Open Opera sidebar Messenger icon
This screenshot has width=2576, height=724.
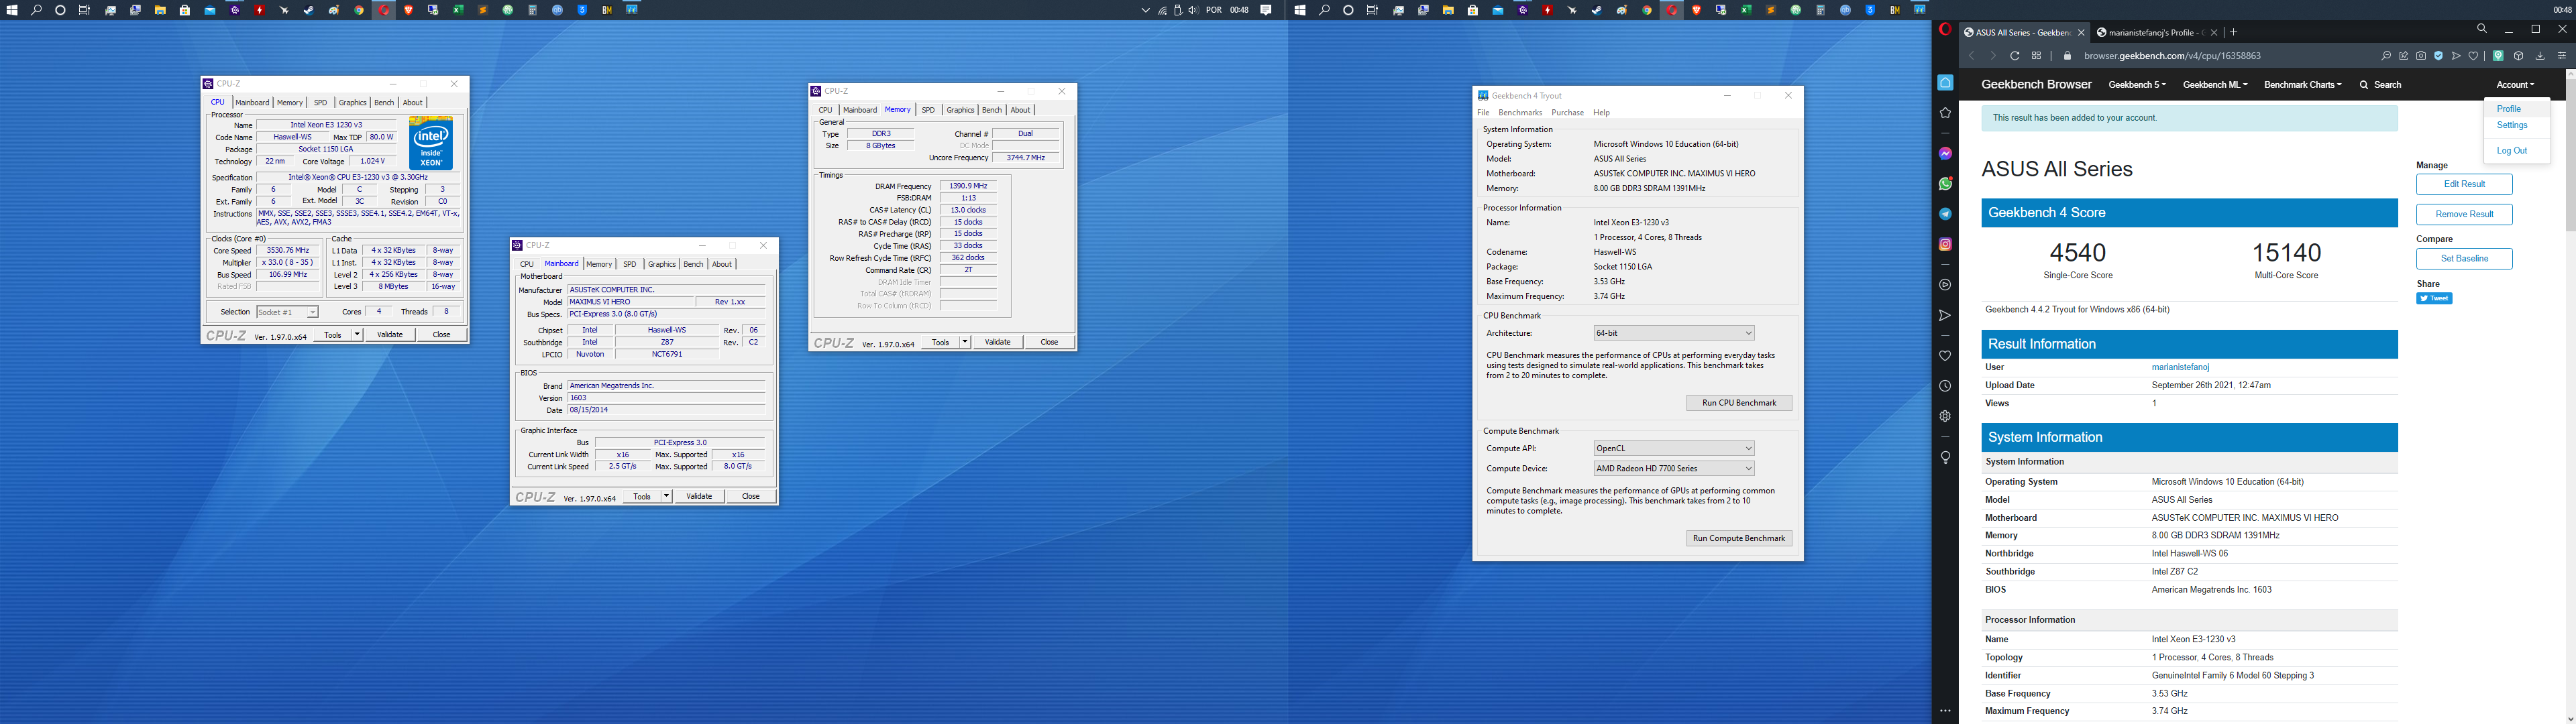pos(1945,153)
